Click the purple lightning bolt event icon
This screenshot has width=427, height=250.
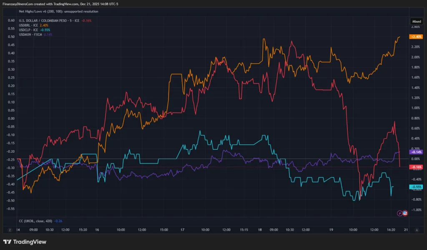[x=400, y=213]
